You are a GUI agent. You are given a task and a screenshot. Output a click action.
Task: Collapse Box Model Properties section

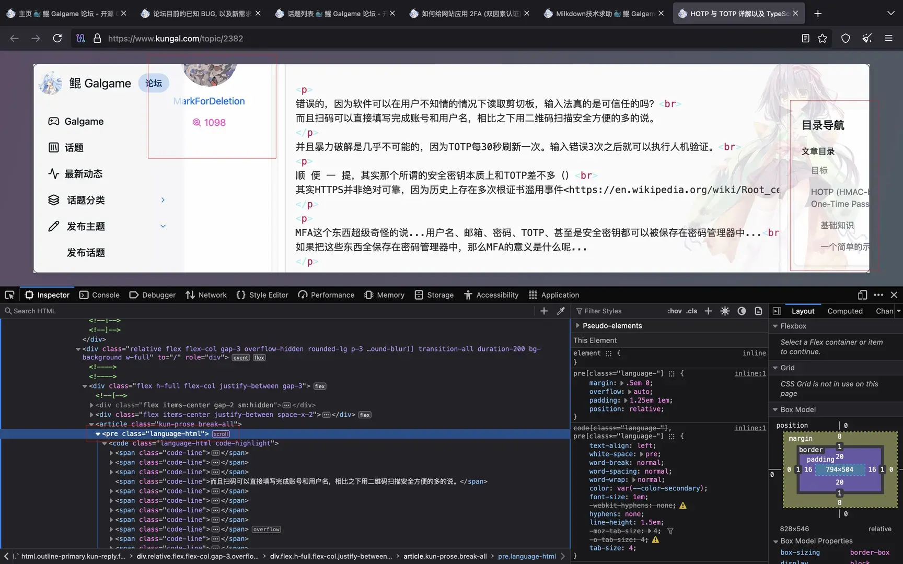tap(775, 541)
